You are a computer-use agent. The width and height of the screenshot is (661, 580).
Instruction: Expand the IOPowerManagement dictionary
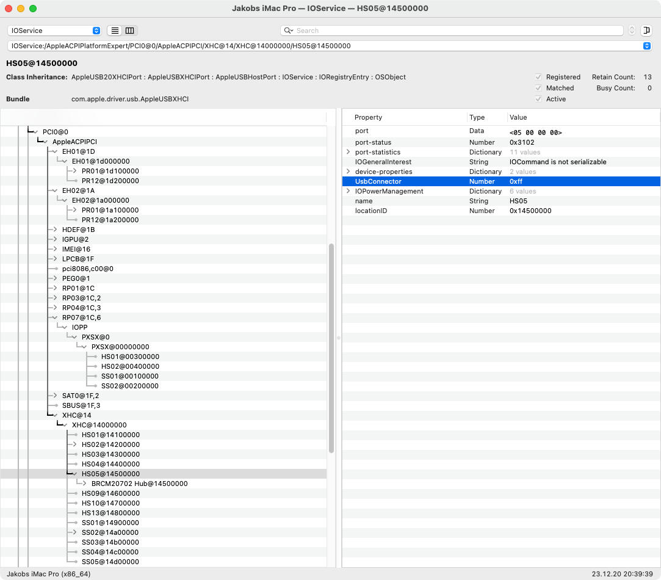[x=349, y=191]
